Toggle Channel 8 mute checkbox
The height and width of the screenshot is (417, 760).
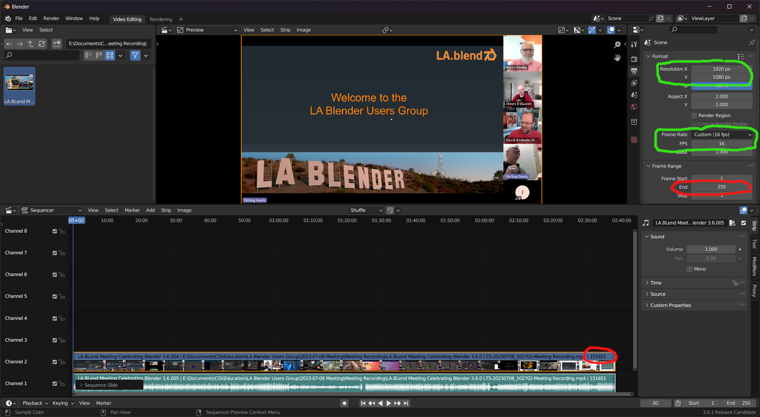55,231
